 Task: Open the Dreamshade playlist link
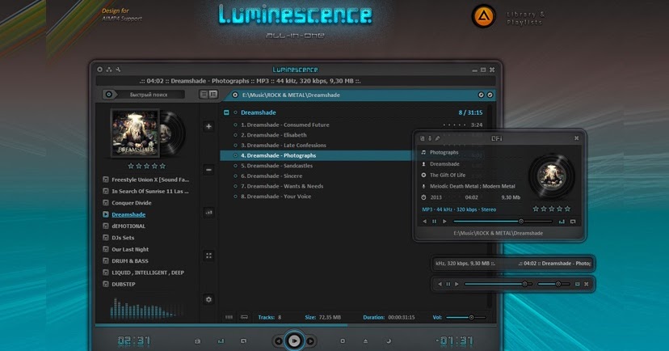coord(128,214)
